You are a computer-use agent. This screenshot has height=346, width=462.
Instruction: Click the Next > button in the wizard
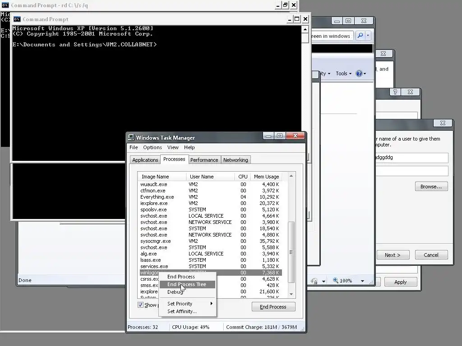pyautogui.click(x=393, y=255)
